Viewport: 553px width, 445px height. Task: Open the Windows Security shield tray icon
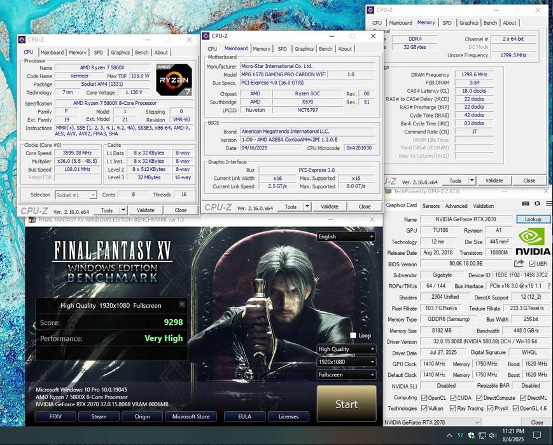point(471,435)
